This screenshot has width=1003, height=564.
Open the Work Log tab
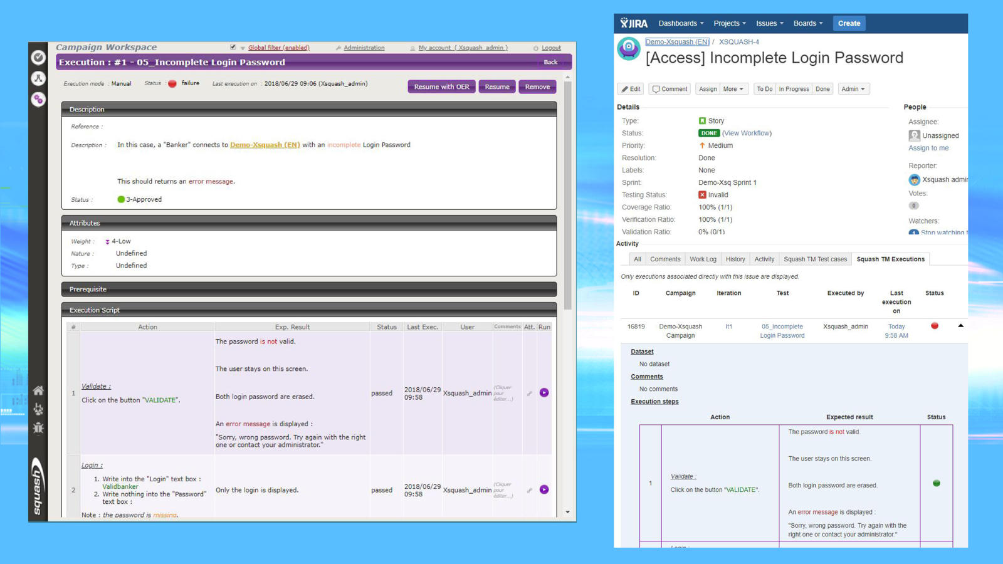pos(703,259)
